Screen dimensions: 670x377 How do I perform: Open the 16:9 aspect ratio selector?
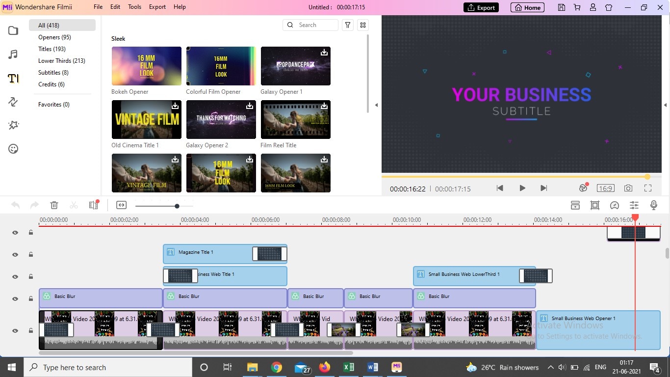tap(605, 188)
